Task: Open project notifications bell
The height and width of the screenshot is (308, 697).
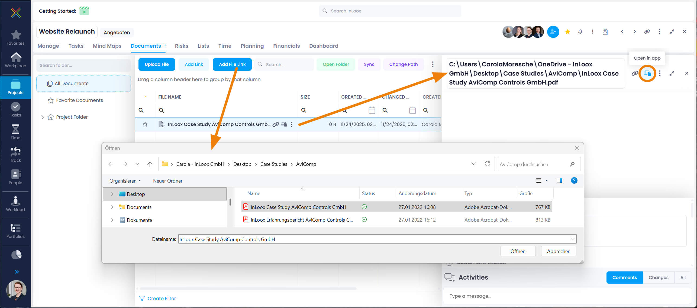Action: 580,32
